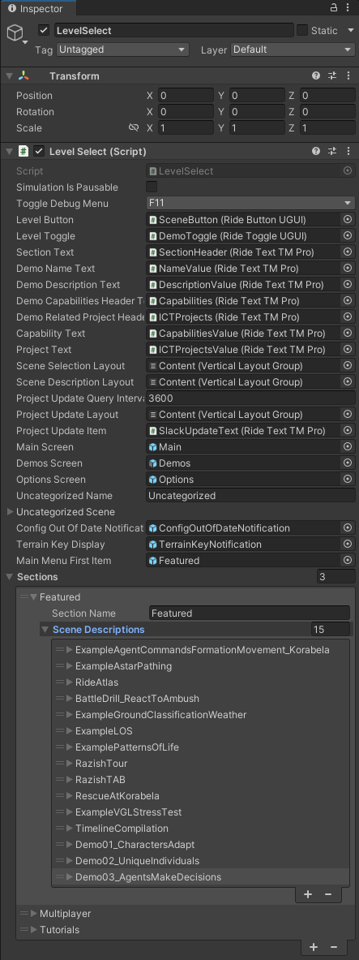Screen dimensions: 359x960
Task: Open Transform component three-dot menu
Action: click(348, 76)
